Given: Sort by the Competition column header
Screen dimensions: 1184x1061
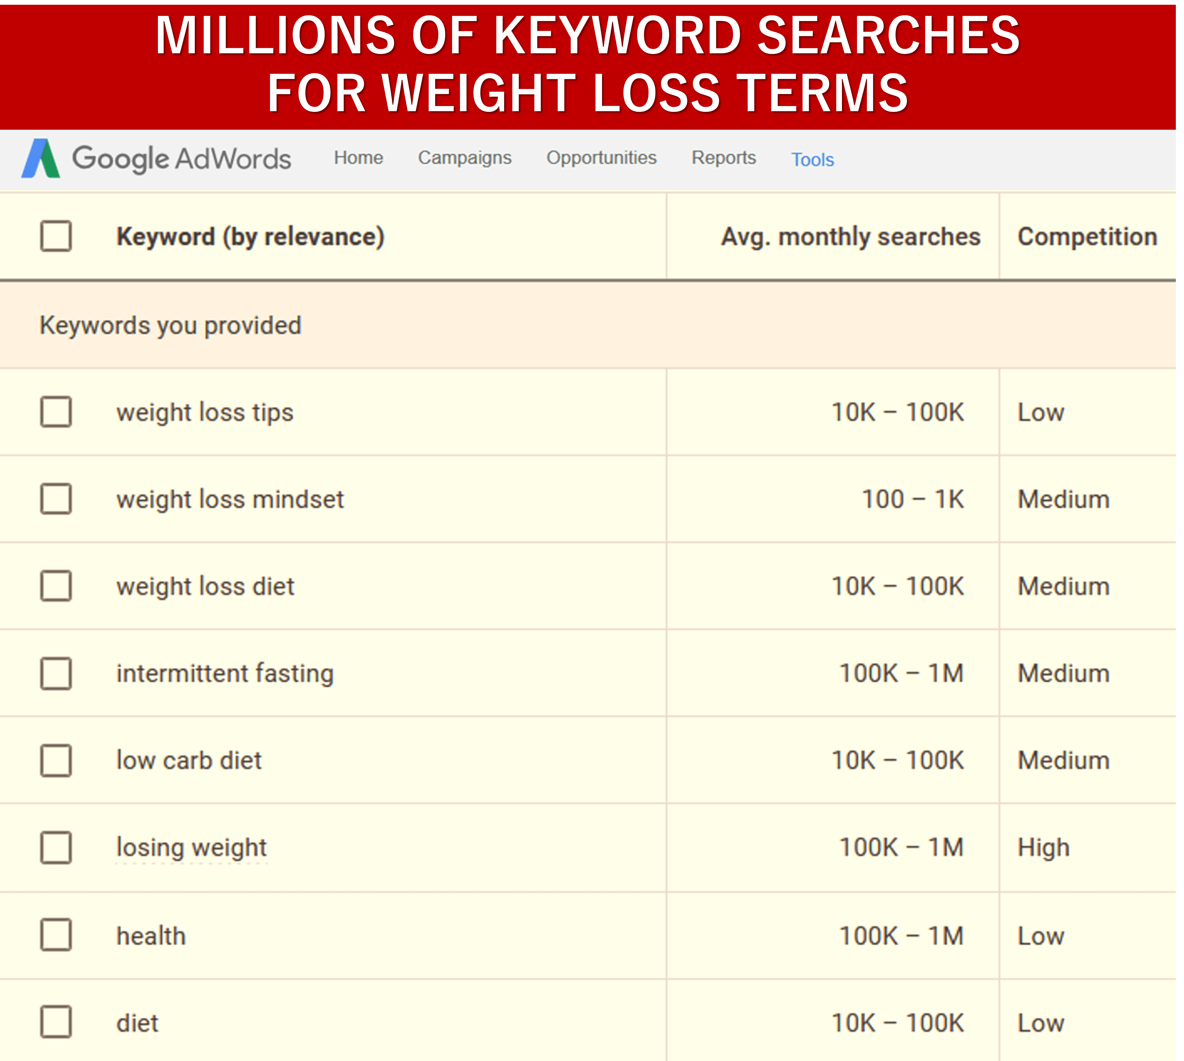Looking at the screenshot, I should (1087, 237).
